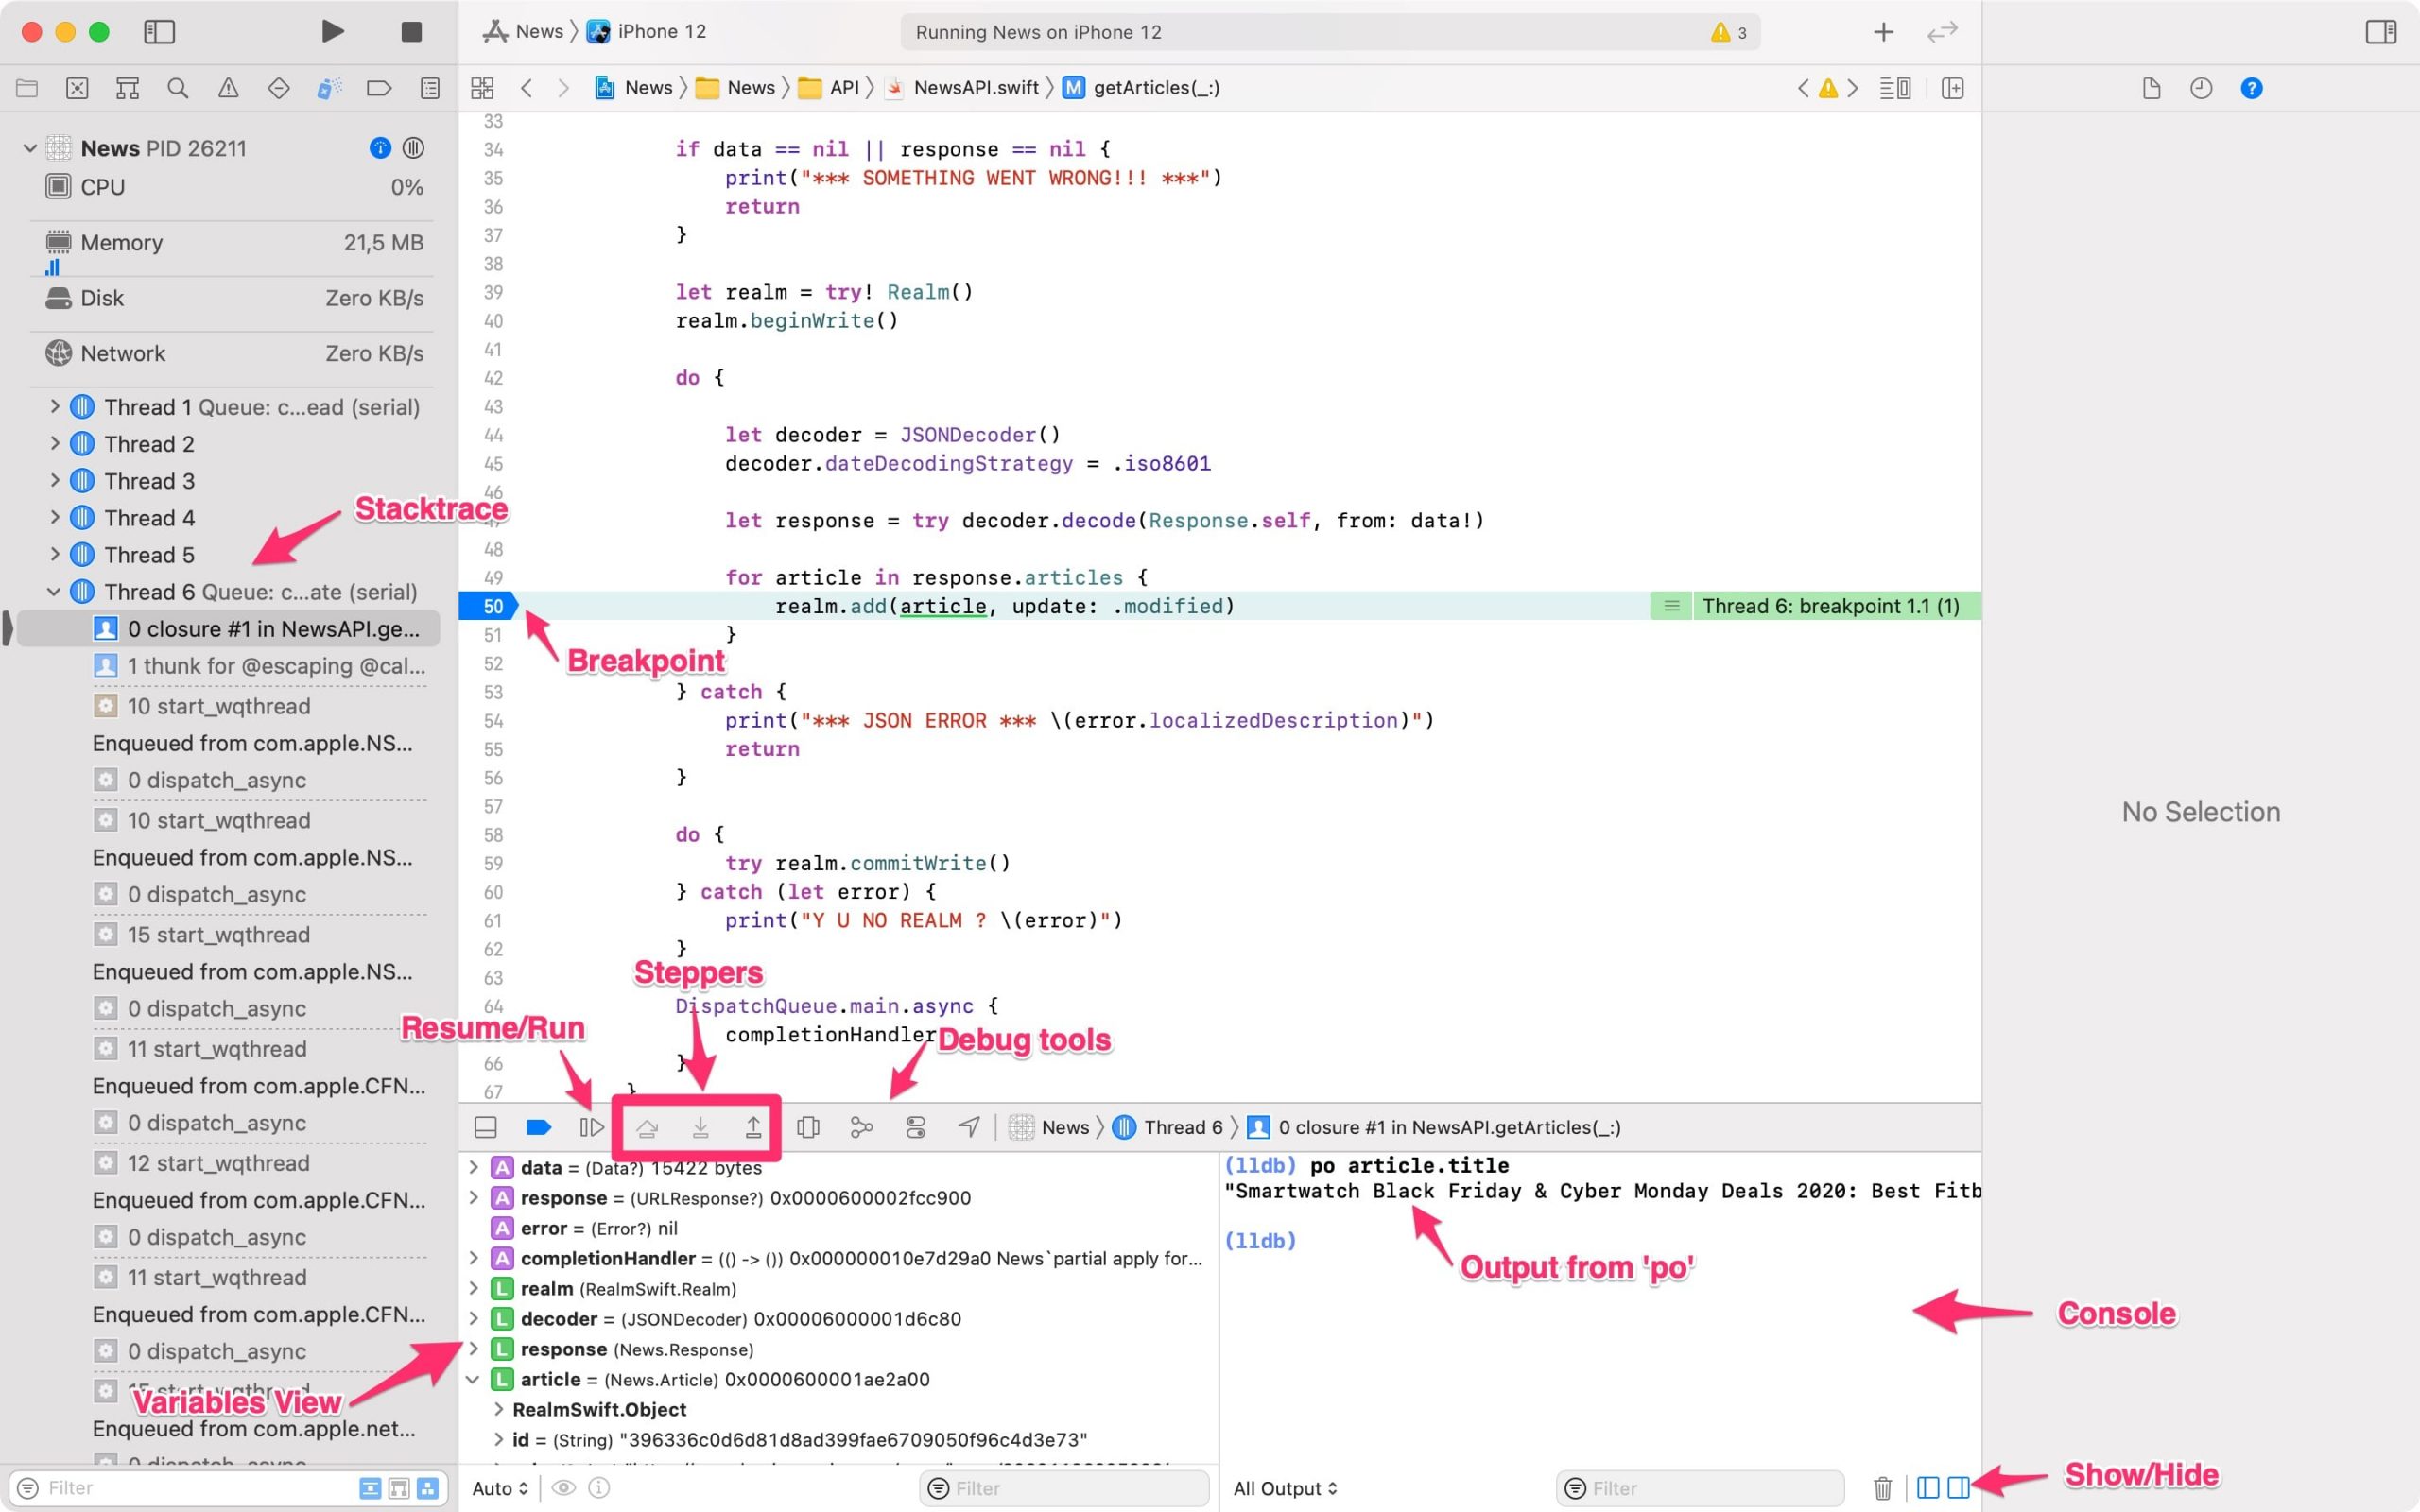
Task: Open the adjust editor options menu
Action: (x=1895, y=88)
